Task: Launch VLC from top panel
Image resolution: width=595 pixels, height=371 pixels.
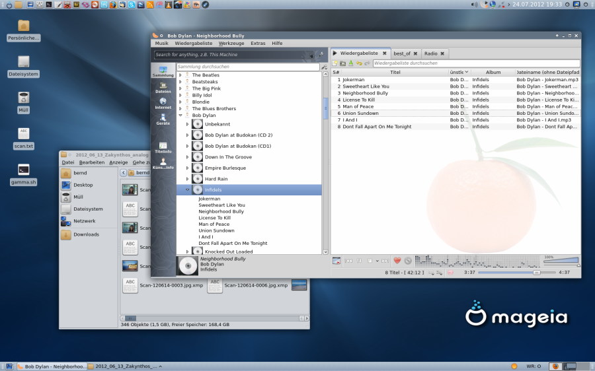Action: (x=168, y=5)
